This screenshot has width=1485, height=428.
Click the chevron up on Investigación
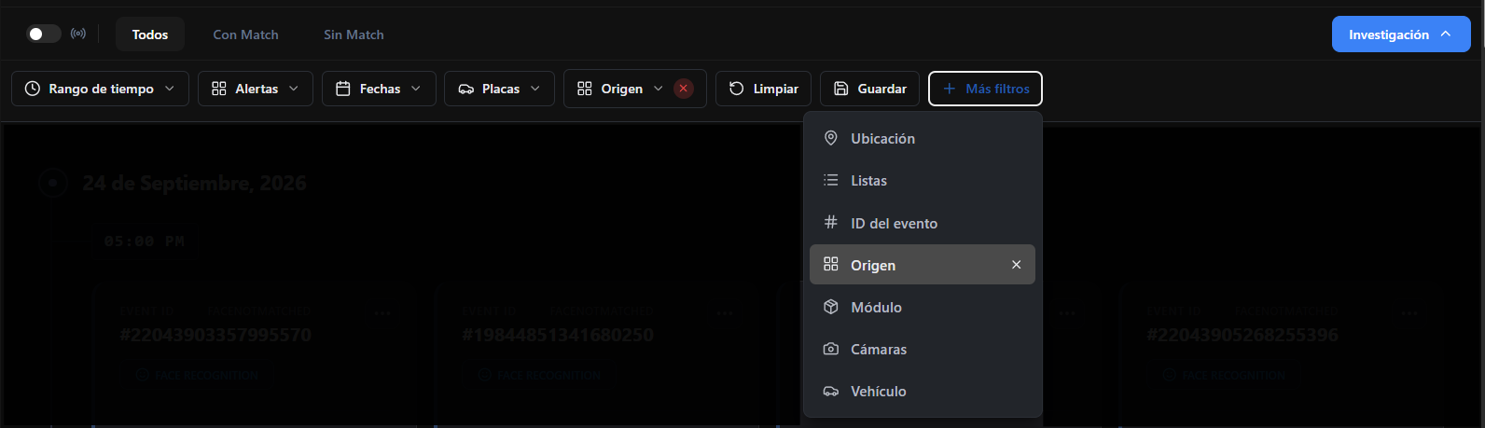[1446, 34]
